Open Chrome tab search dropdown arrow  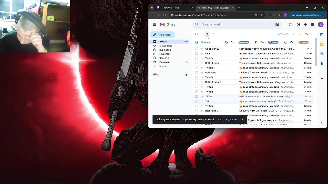point(152,8)
